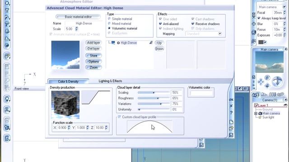Open the Main camera dropdown arrow
289x162 pixels.
[284, 7]
